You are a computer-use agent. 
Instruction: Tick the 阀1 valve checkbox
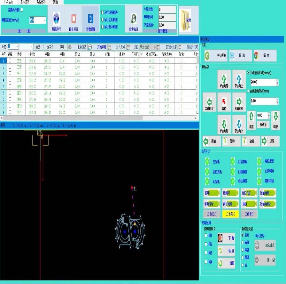206,236
